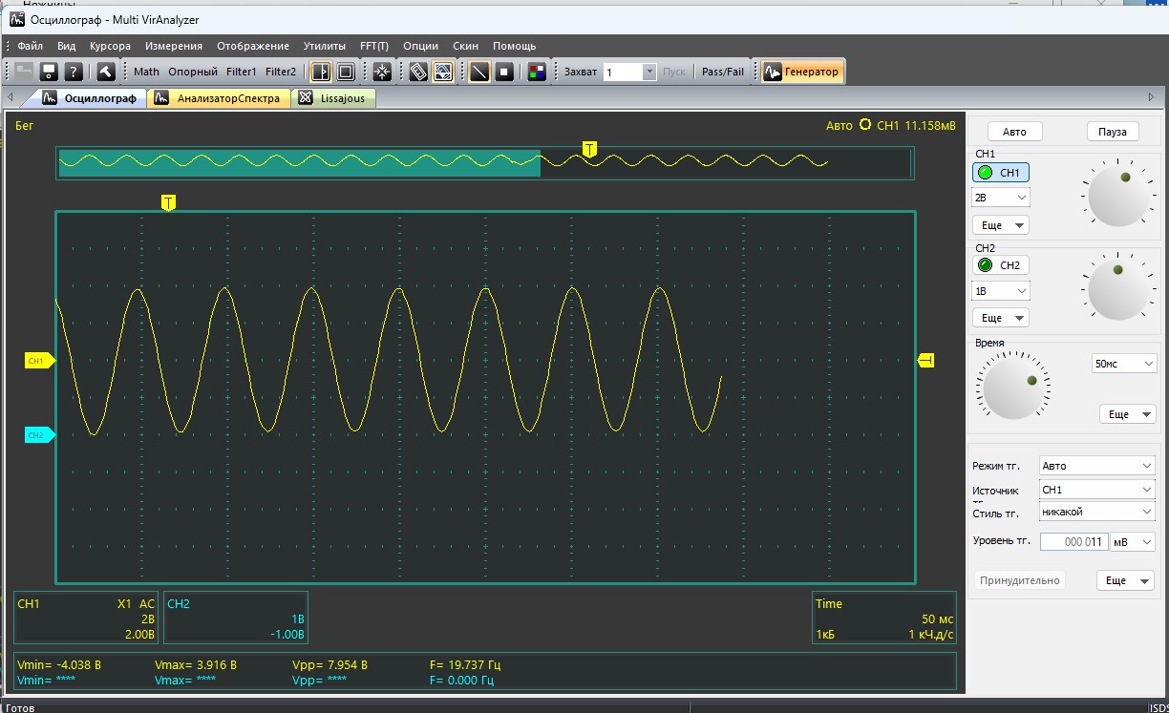Select the diagonal line drawing icon

coord(480,72)
